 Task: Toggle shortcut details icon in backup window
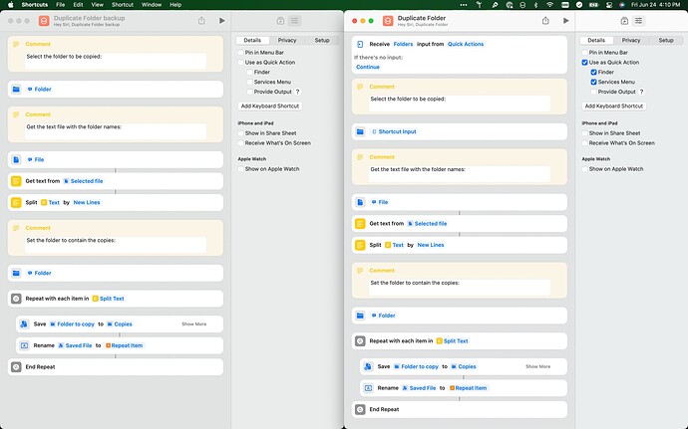point(295,21)
